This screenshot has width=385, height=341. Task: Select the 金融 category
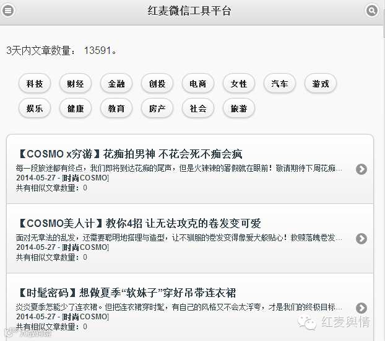tap(116, 84)
